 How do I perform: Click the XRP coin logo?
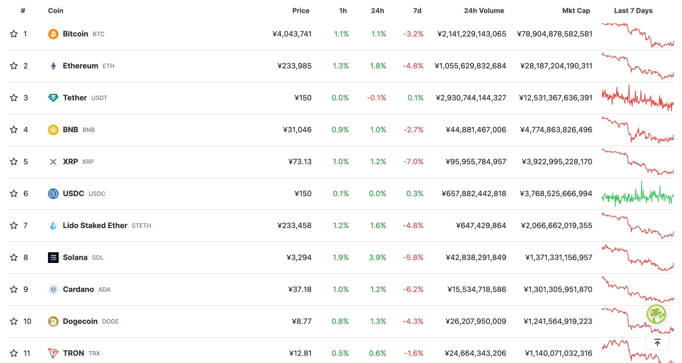click(x=53, y=162)
